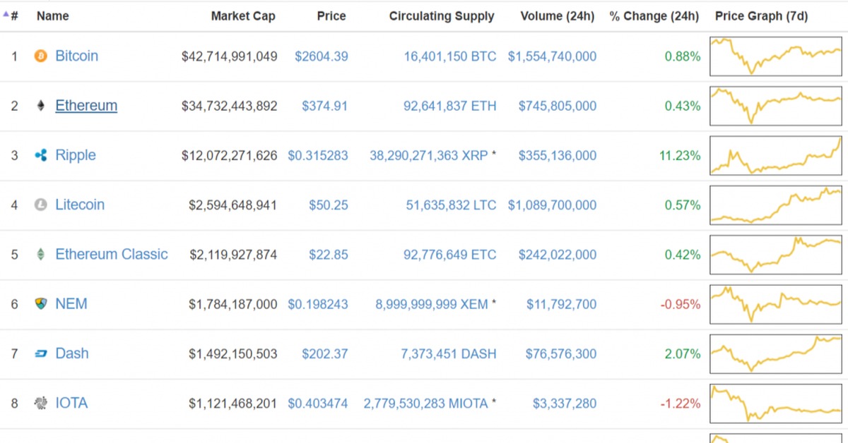Click the Dash logo icon
The height and width of the screenshot is (443, 848).
(x=41, y=353)
